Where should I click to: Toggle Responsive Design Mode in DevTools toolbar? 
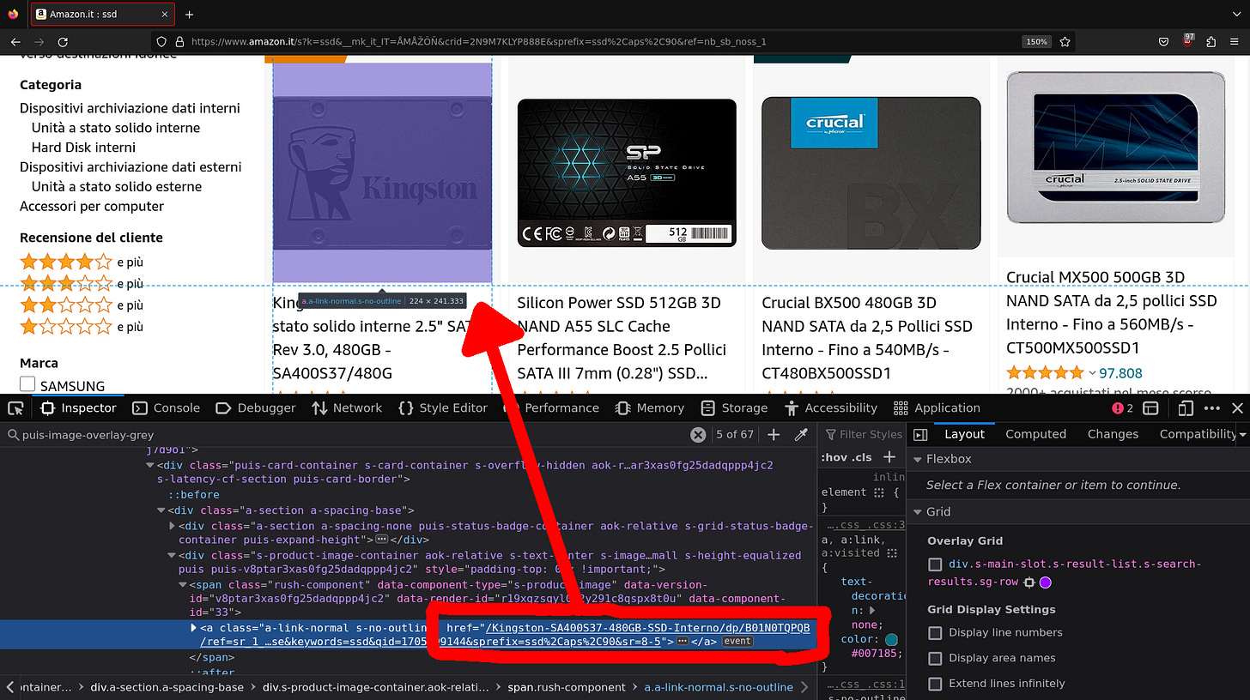coord(1186,408)
